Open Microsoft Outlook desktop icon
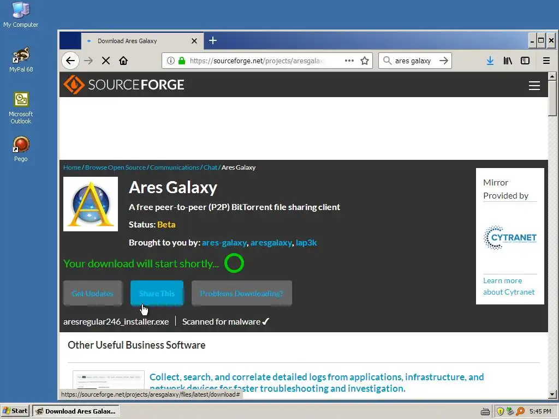559x419 pixels. click(x=21, y=108)
